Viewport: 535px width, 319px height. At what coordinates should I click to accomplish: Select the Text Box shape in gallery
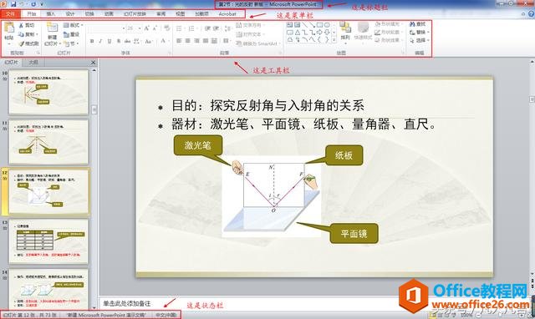click(x=290, y=25)
